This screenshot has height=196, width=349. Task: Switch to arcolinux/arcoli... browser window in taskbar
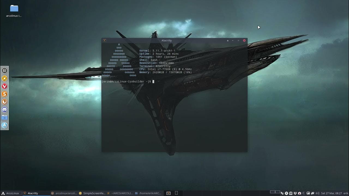point(64,193)
